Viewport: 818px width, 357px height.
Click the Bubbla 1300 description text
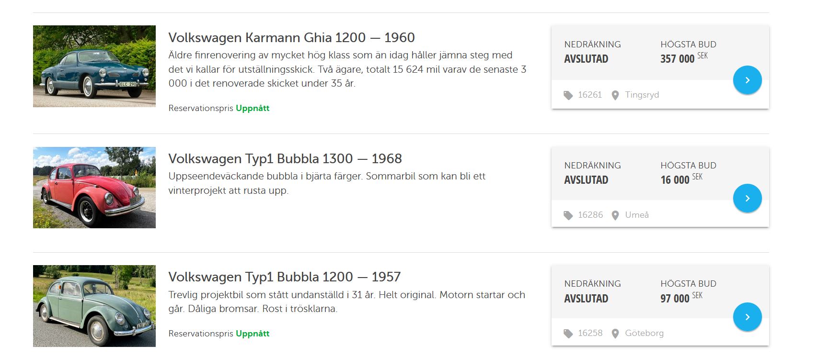tap(327, 183)
